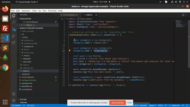Open the Run menu
This screenshot has height=107, width=190.
pos(45,11)
